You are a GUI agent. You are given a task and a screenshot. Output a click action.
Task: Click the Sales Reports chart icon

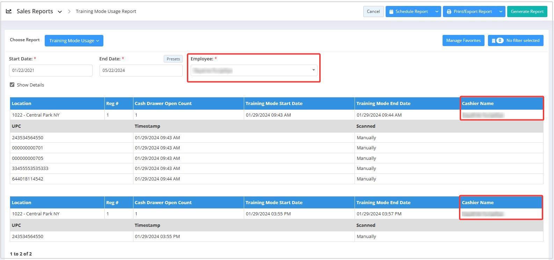pos(9,11)
